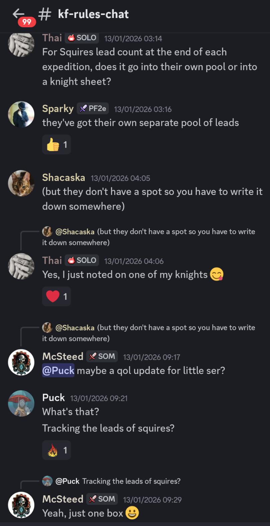
Task: Tap Thai's SOLO role tag
Action: pyautogui.click(x=82, y=260)
